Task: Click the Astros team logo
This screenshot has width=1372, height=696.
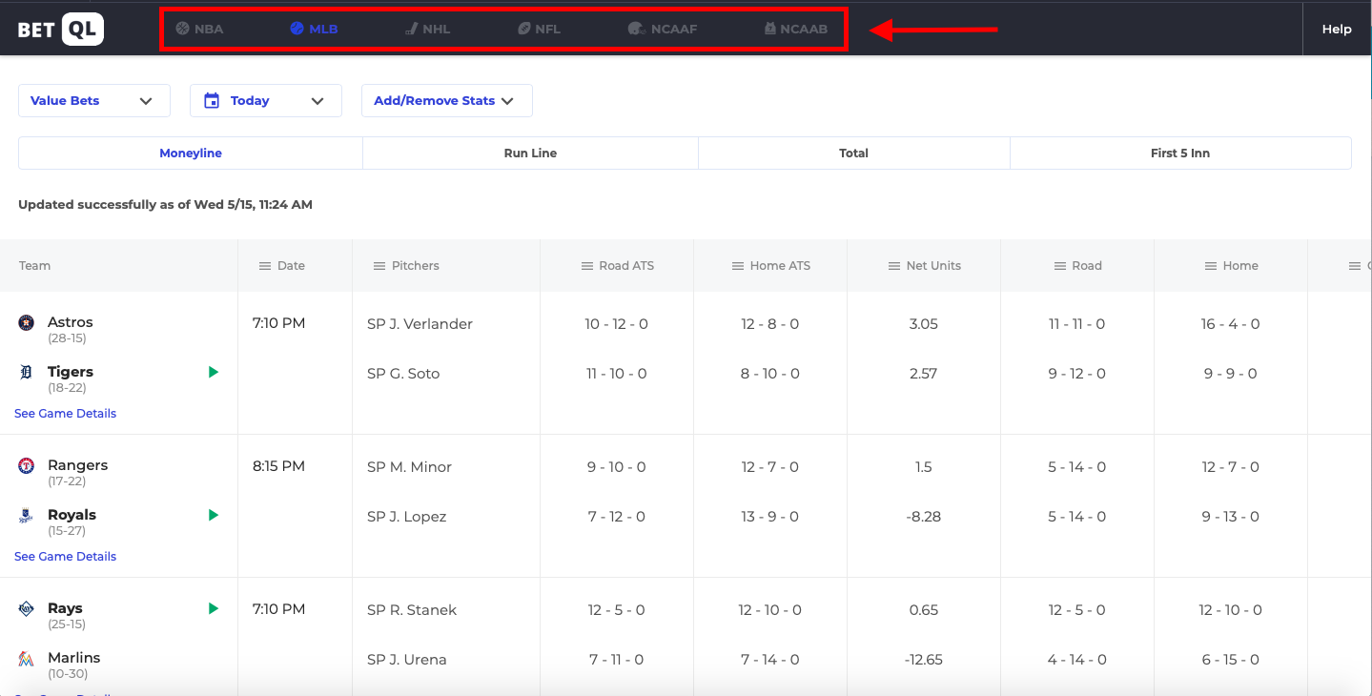Action: [x=26, y=322]
